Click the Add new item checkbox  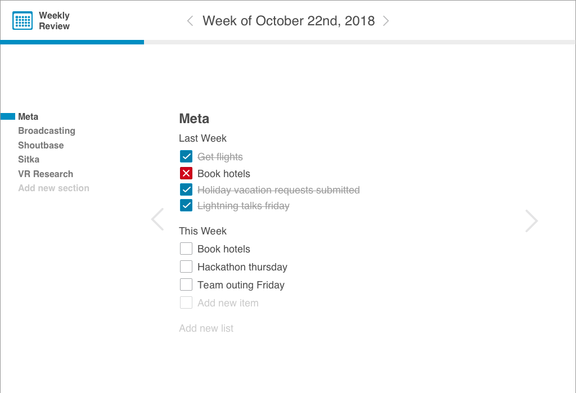pyautogui.click(x=186, y=302)
